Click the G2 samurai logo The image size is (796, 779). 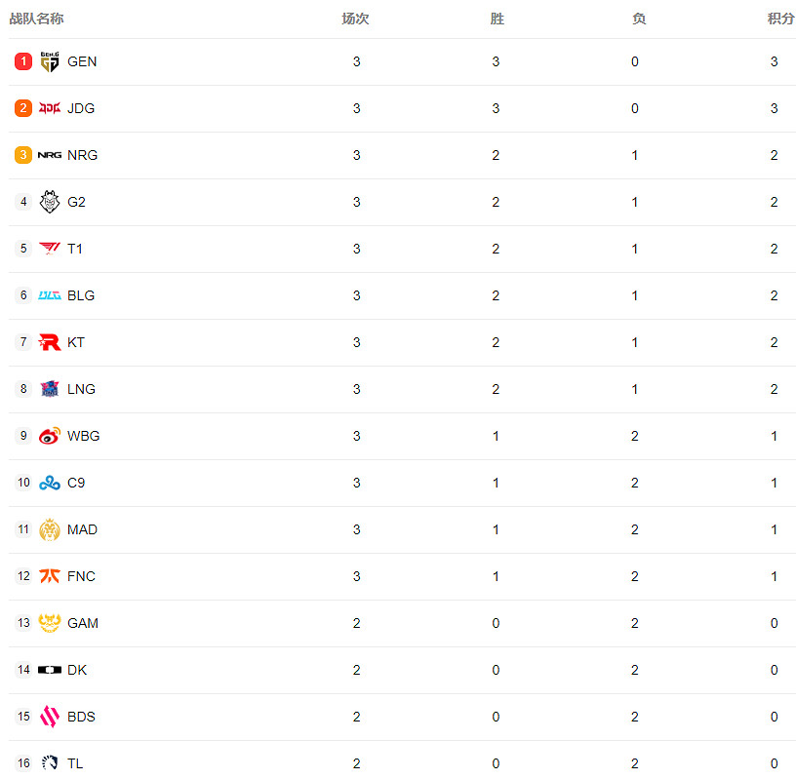coord(50,202)
